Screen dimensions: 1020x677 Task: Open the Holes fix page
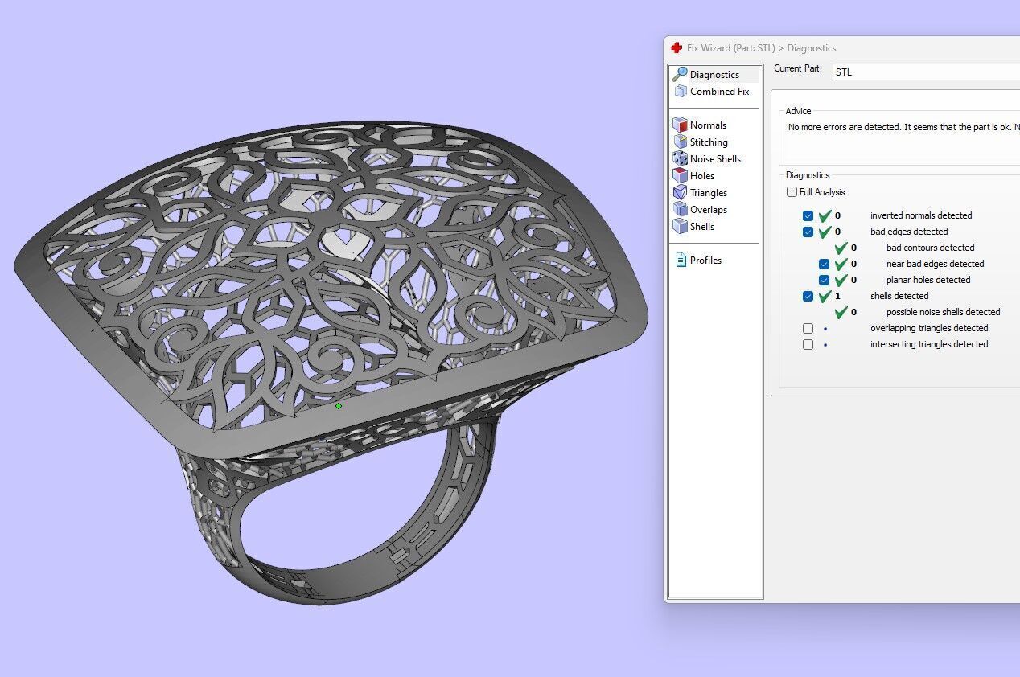702,176
